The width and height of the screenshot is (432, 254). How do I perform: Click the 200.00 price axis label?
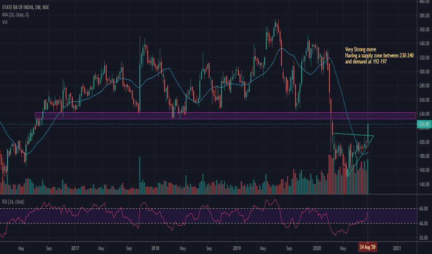pyautogui.click(x=424, y=142)
